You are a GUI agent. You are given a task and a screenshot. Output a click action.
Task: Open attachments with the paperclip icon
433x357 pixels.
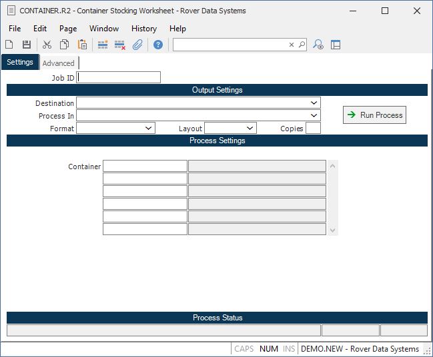137,45
